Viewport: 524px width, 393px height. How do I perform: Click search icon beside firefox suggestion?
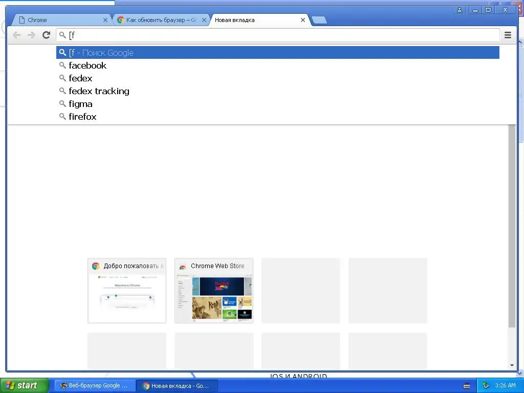click(62, 116)
